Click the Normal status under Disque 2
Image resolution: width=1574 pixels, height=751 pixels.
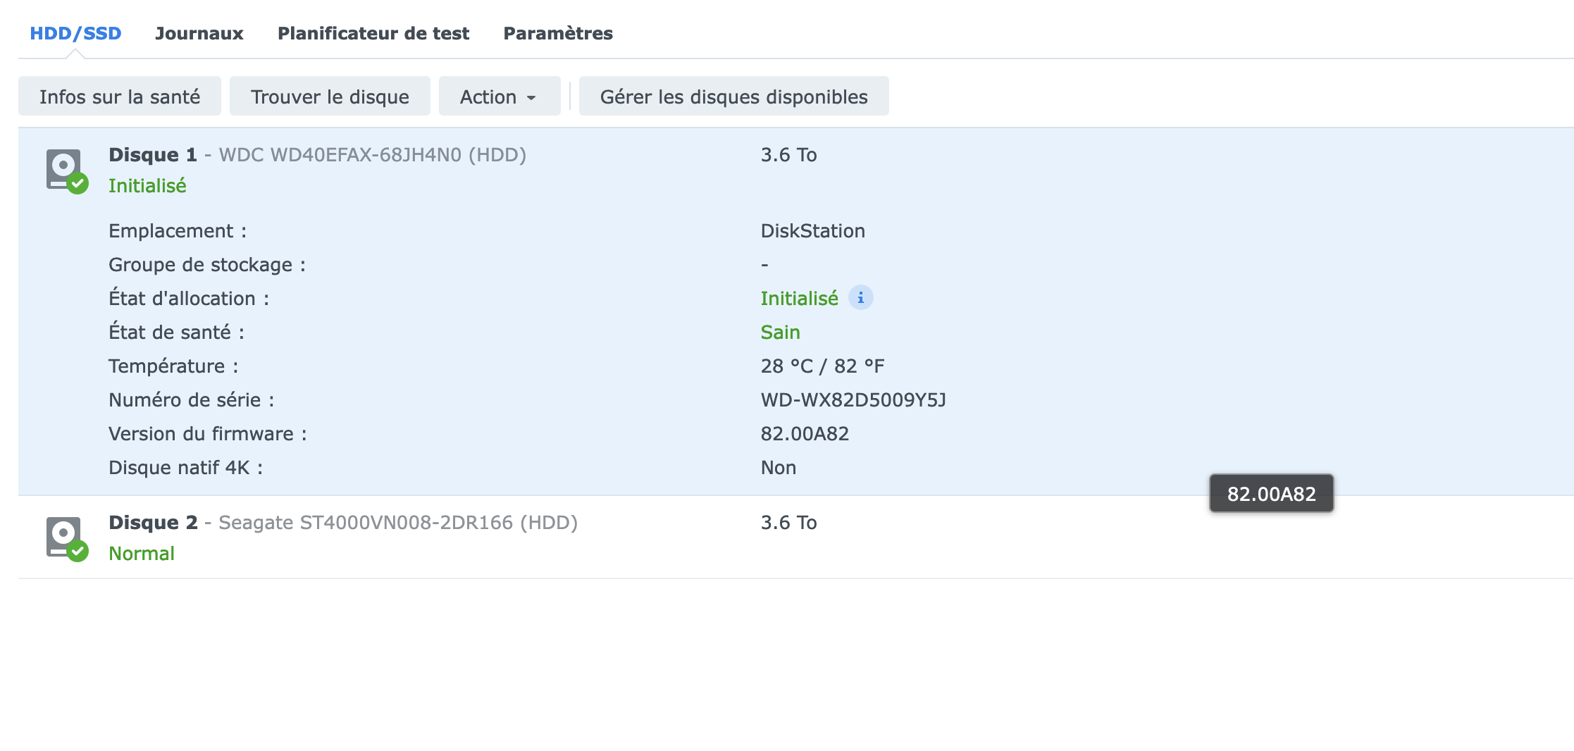click(x=142, y=553)
